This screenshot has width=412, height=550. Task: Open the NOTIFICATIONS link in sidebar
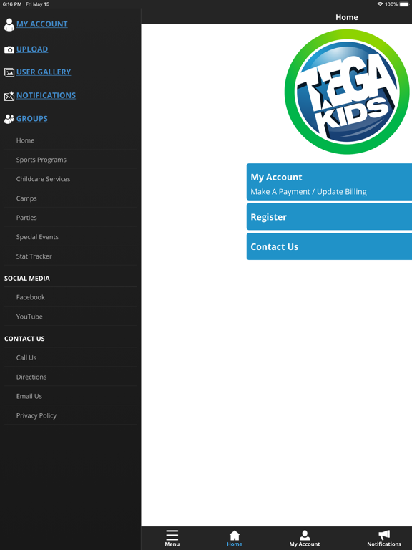tap(46, 95)
